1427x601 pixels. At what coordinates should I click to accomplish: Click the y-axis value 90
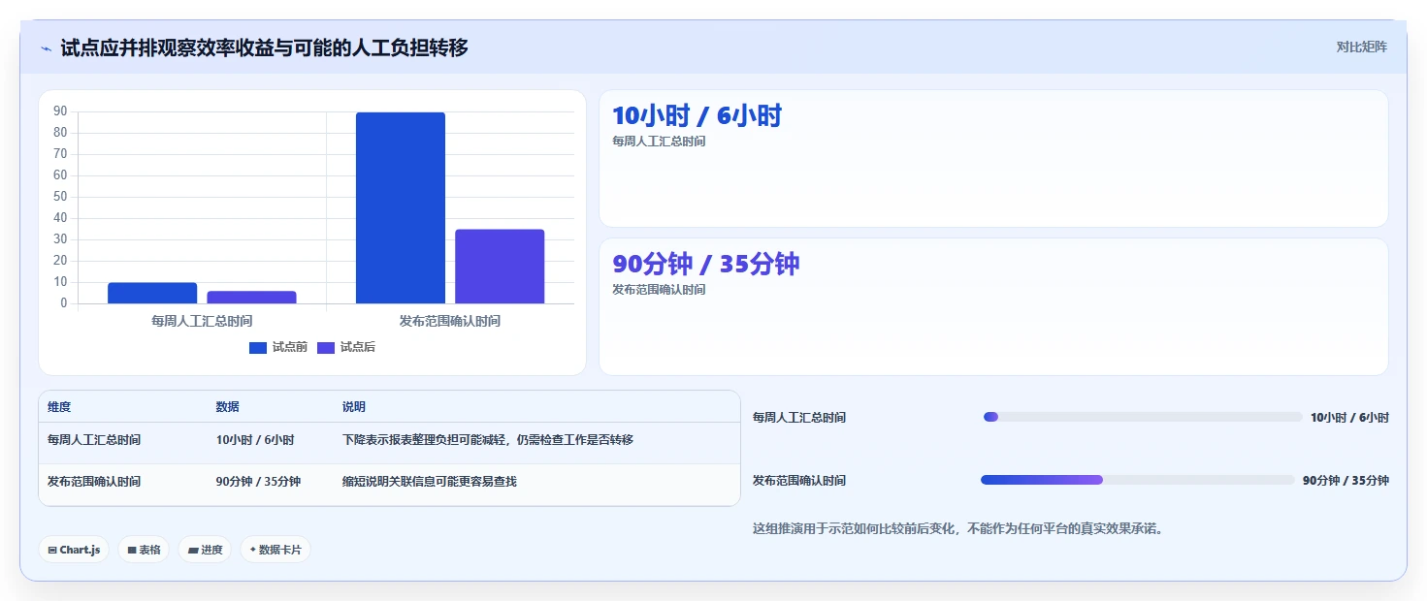60,111
